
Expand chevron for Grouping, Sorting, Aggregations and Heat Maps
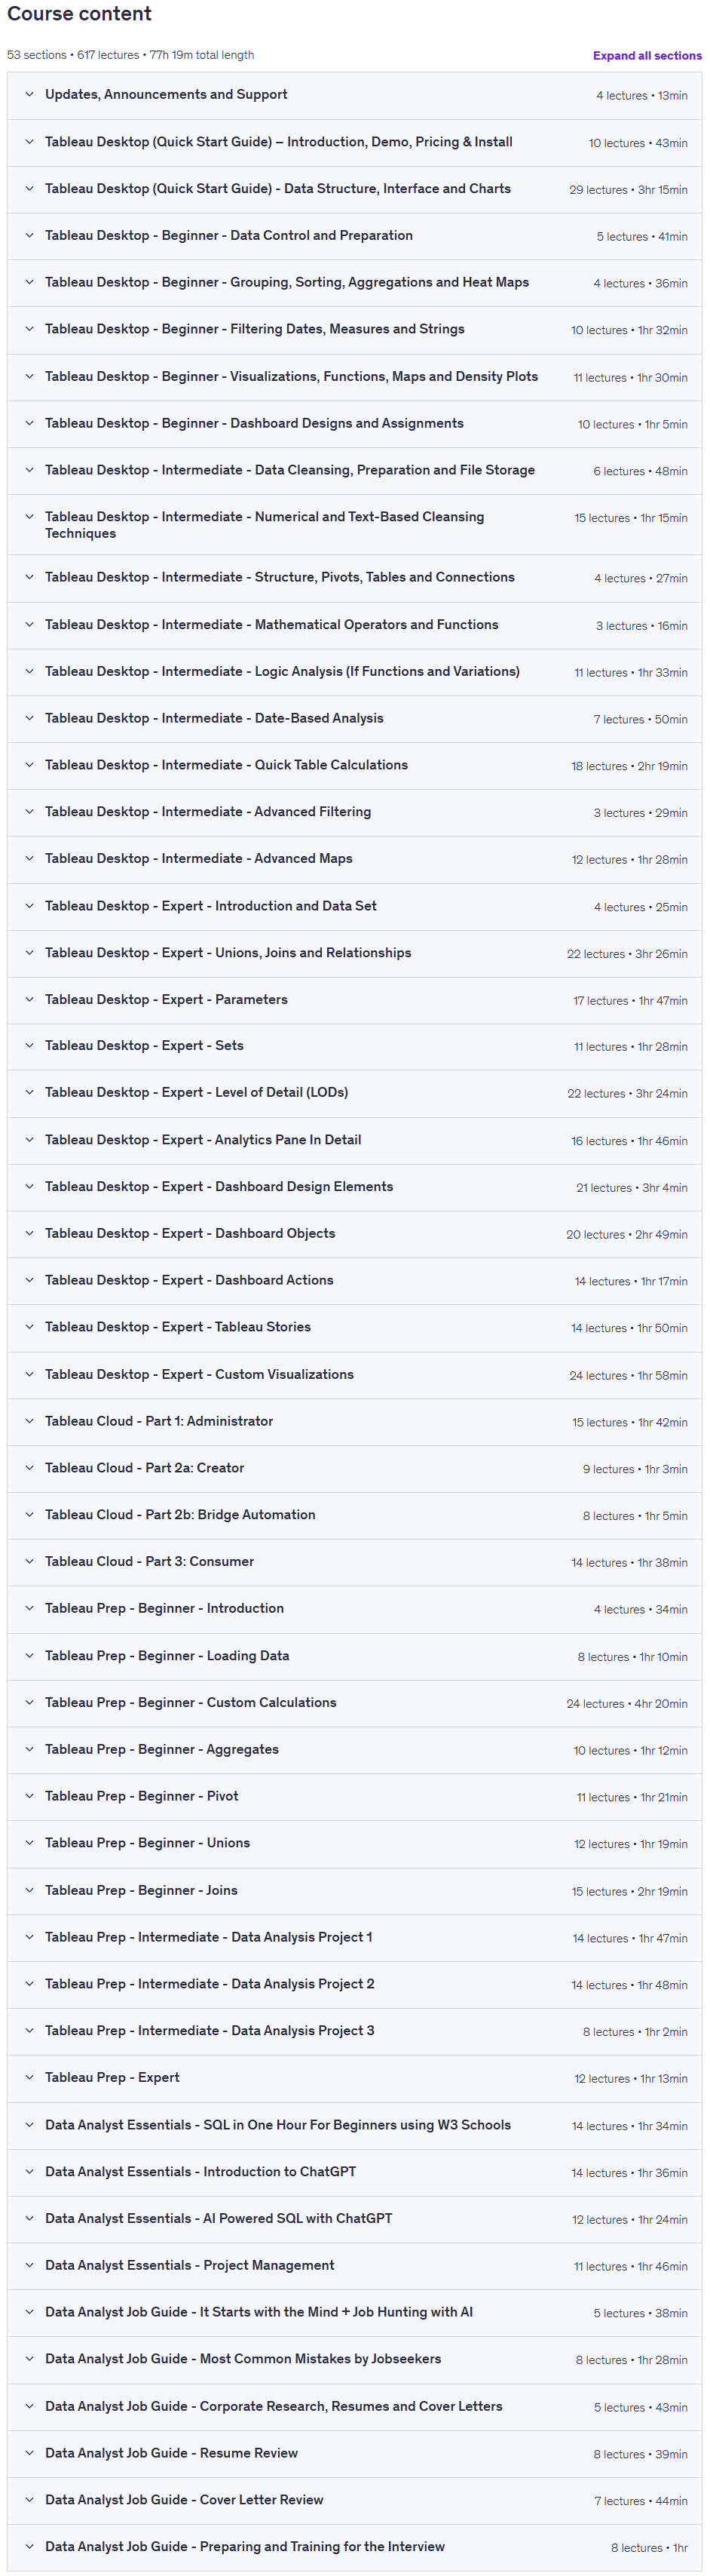(29, 282)
